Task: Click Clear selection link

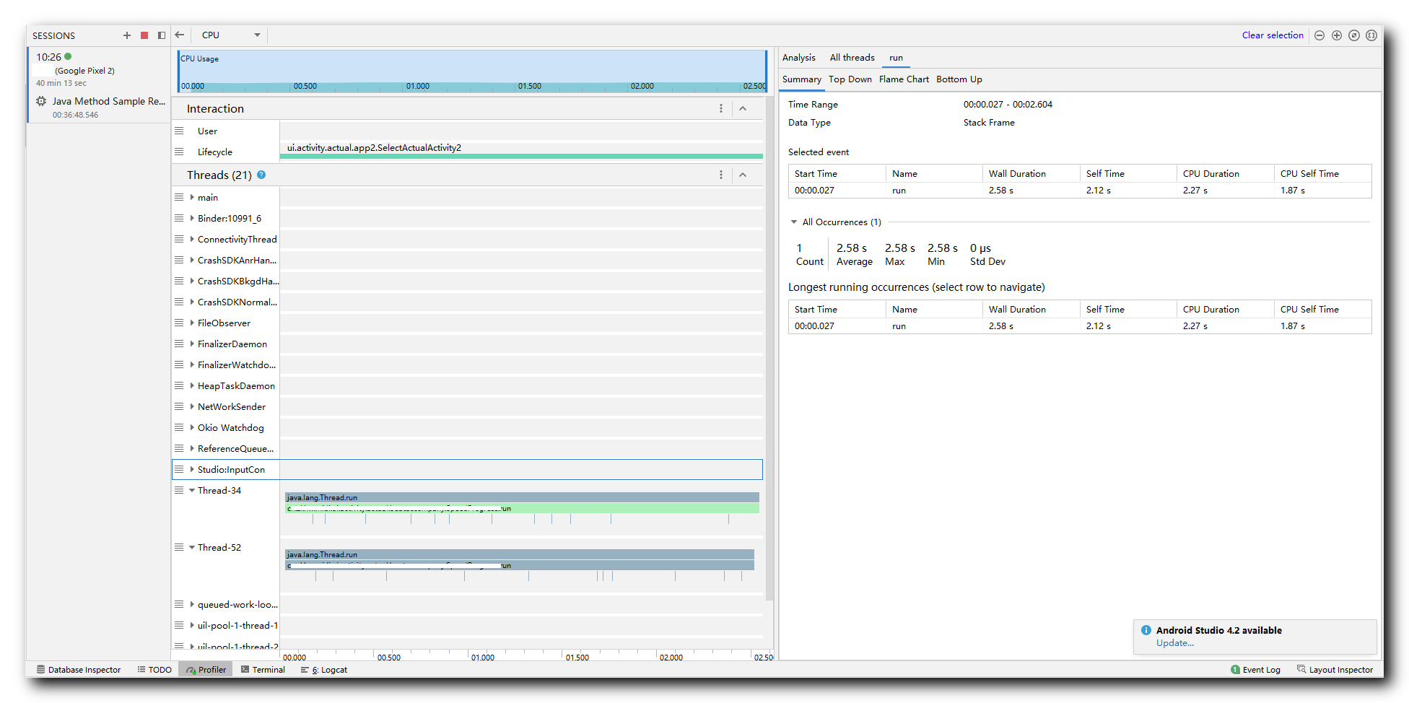Action: point(1273,35)
